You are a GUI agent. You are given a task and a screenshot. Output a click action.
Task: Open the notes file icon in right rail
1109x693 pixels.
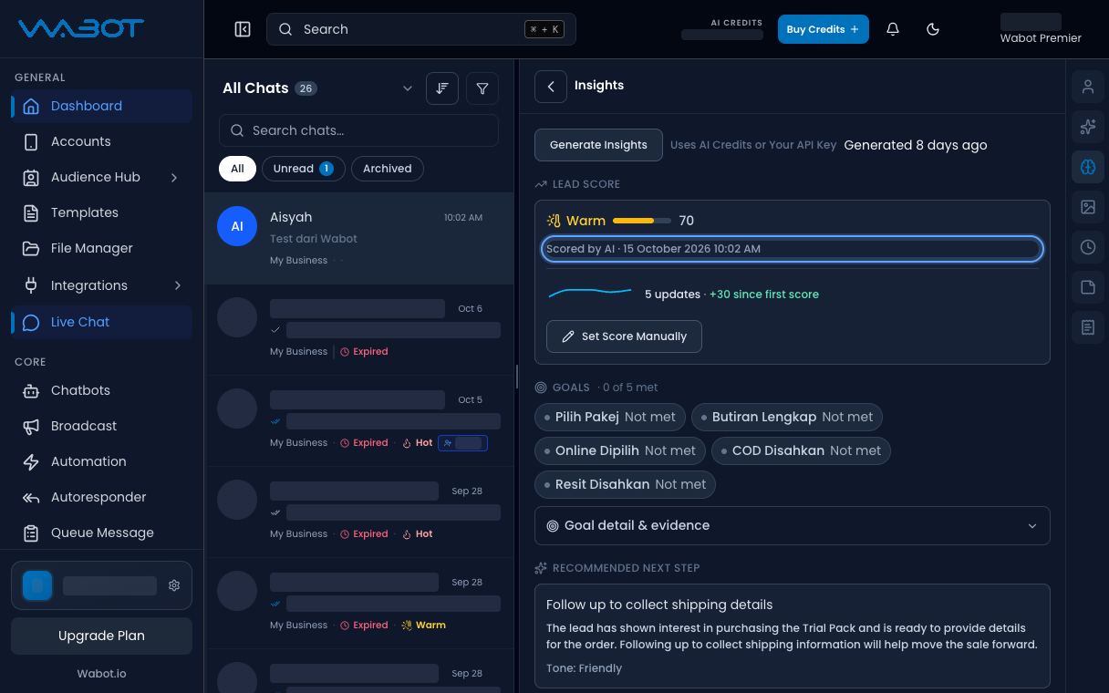pos(1088,287)
